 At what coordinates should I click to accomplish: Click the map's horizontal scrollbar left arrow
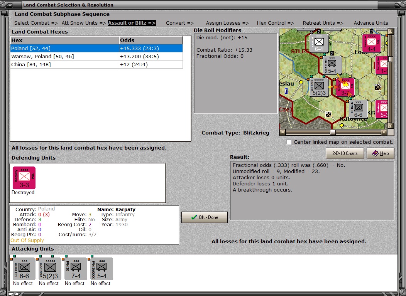(x=283, y=132)
